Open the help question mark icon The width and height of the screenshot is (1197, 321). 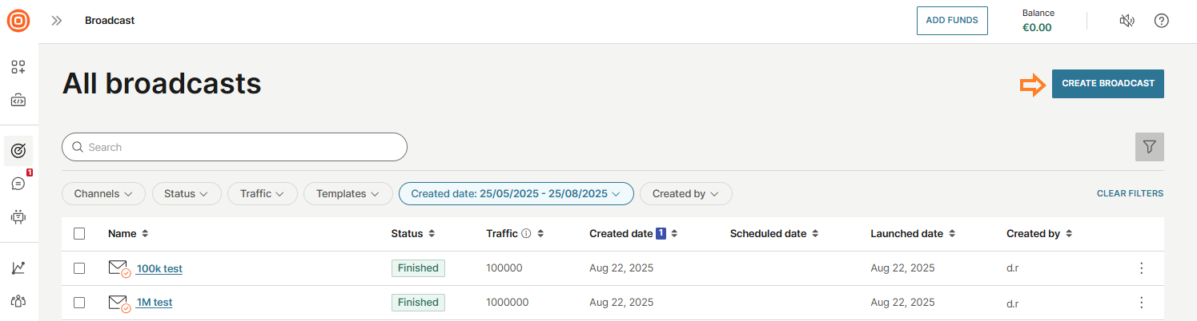[x=1161, y=21]
